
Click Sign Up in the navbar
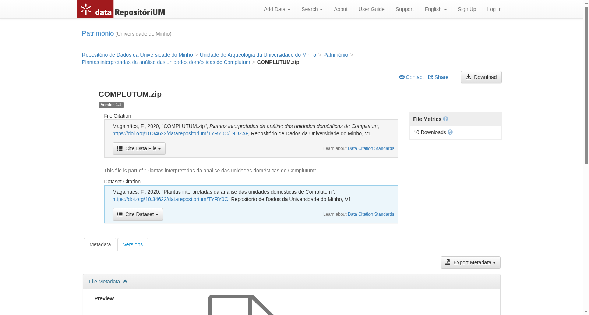pyautogui.click(x=467, y=9)
